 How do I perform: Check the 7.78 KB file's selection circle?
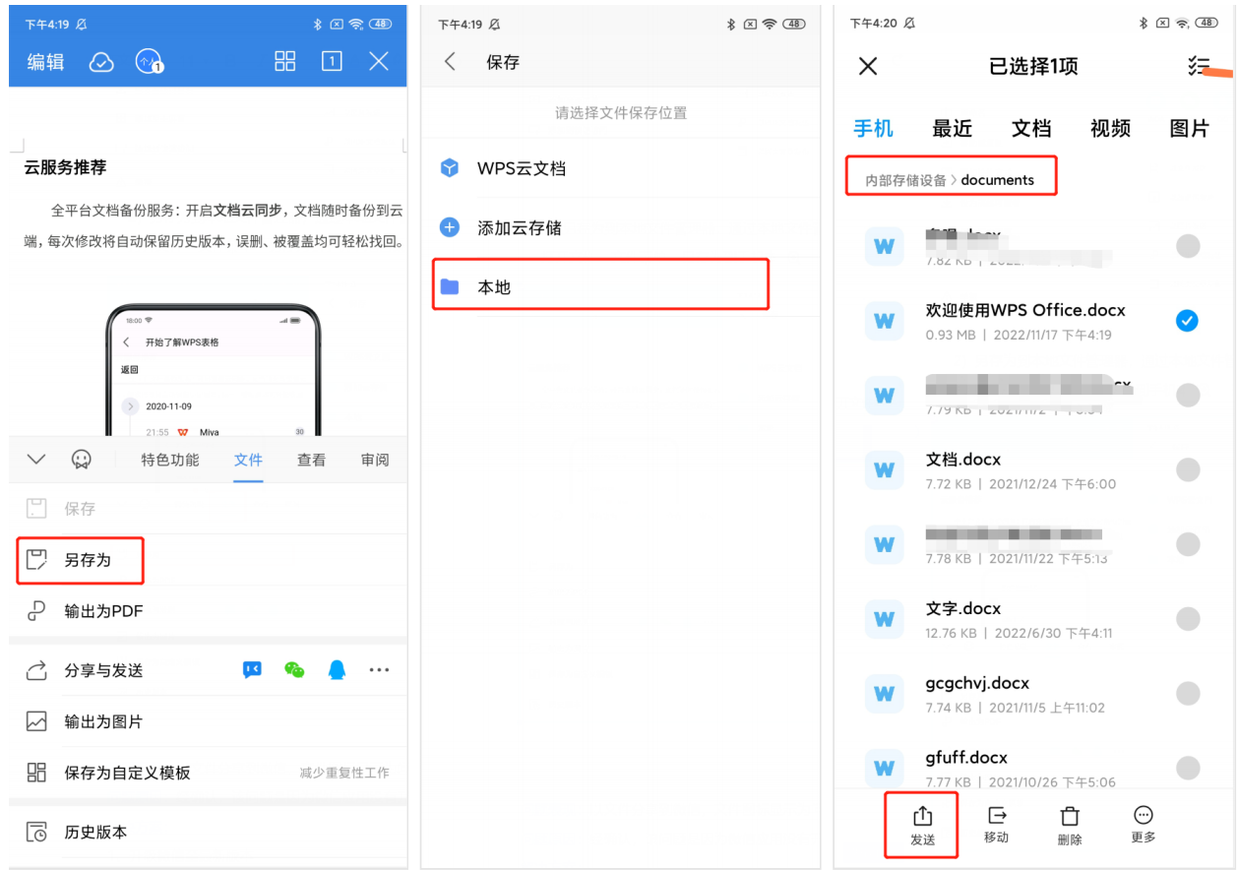pyautogui.click(x=1188, y=544)
